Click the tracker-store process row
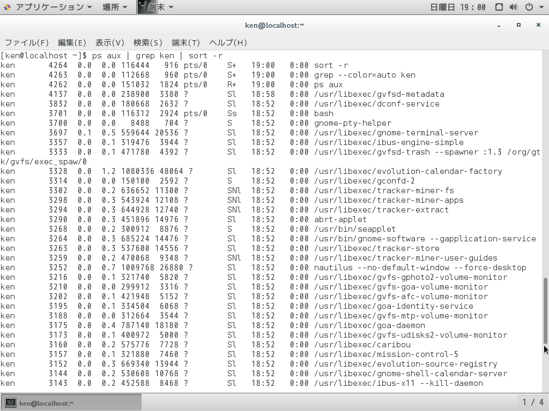Image resolution: width=549 pixels, height=411 pixels. [220, 248]
